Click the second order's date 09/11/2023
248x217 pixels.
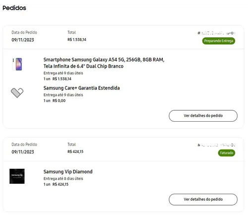23,152
